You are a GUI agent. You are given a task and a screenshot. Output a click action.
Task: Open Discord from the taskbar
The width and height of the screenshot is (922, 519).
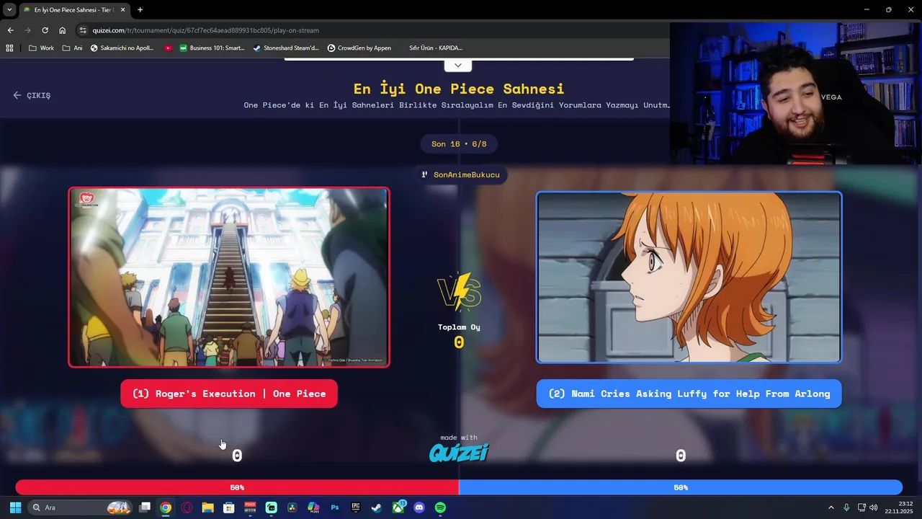click(x=419, y=507)
